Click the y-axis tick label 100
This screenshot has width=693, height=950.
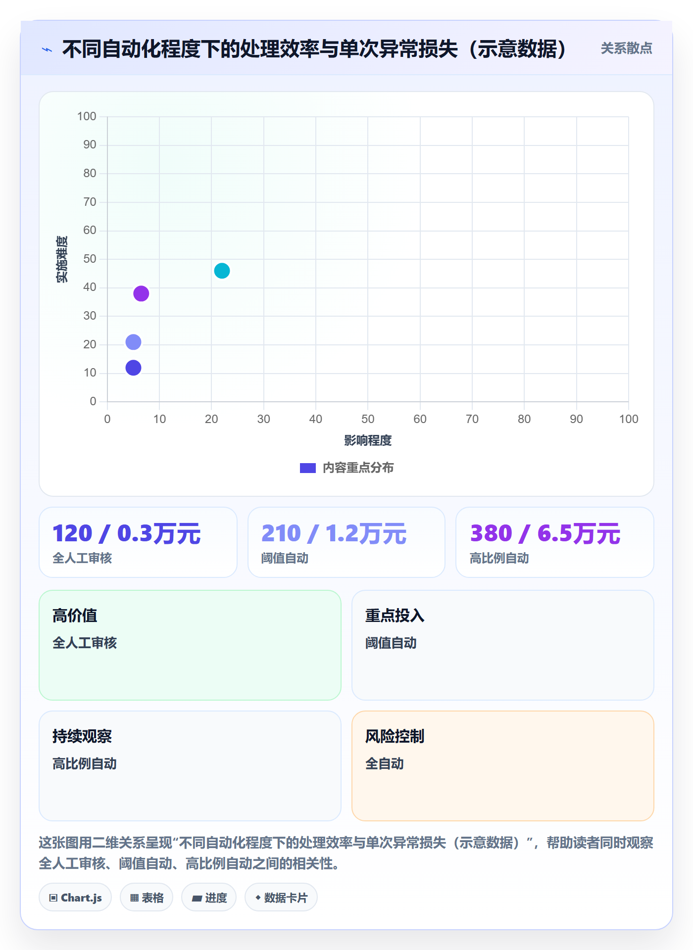87,116
